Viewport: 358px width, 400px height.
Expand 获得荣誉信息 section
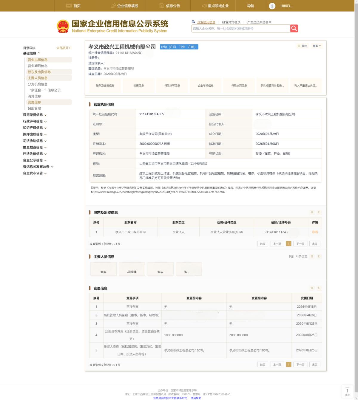pyautogui.click(x=35, y=115)
